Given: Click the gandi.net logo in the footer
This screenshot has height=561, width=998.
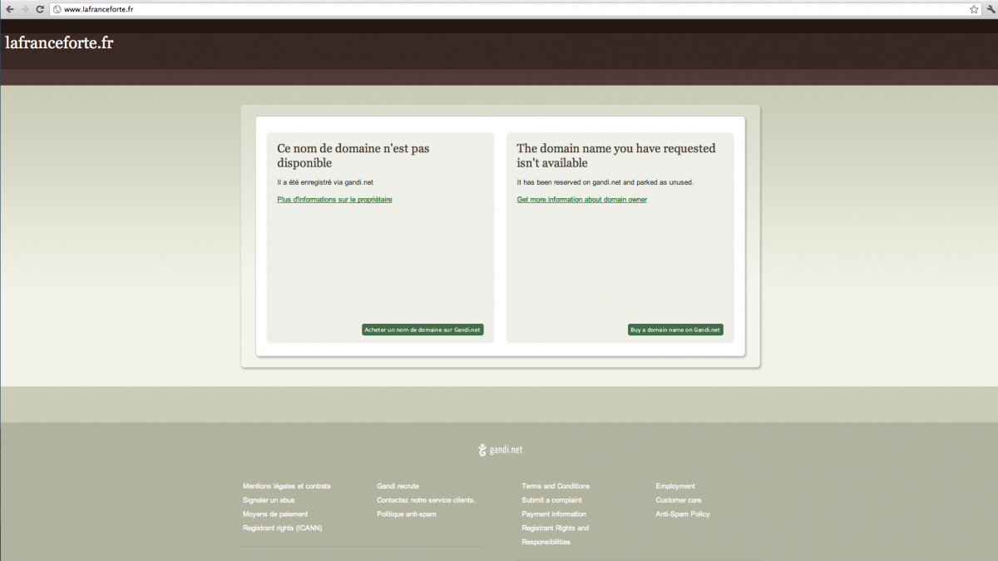Looking at the screenshot, I should [x=501, y=449].
